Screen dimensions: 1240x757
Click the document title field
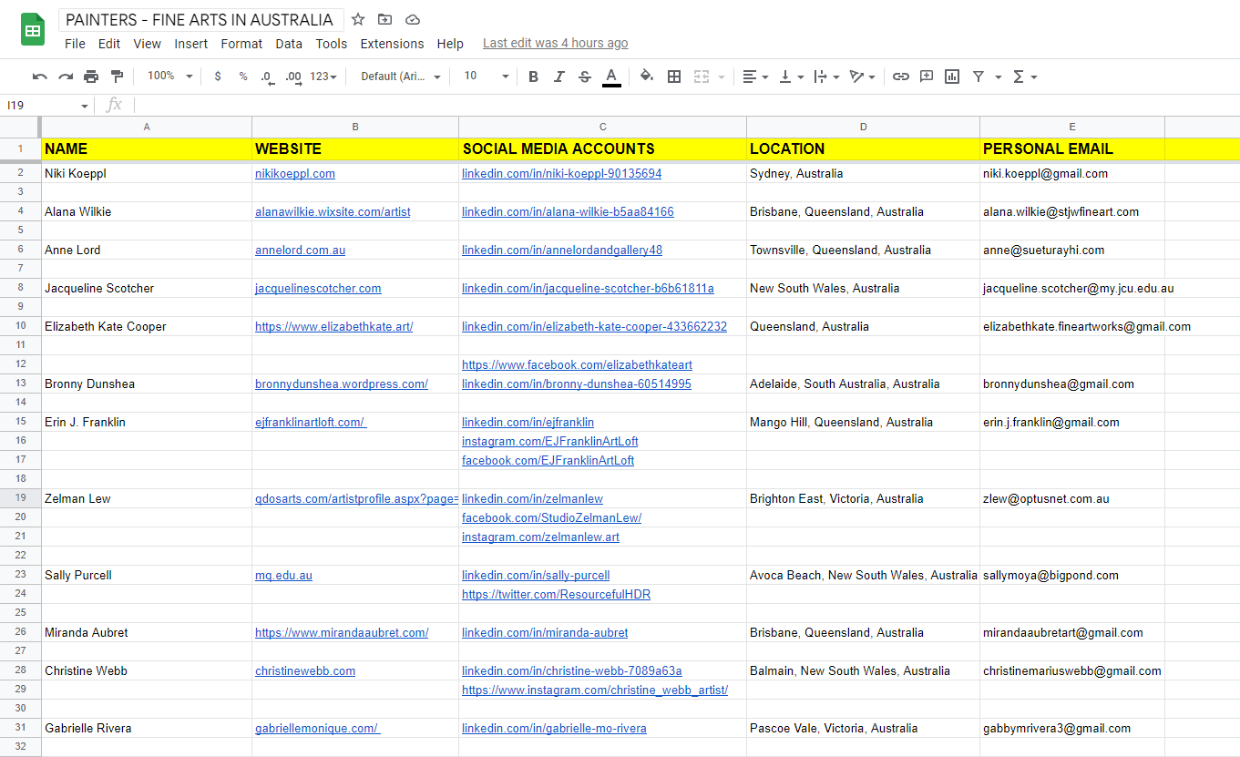pos(200,19)
